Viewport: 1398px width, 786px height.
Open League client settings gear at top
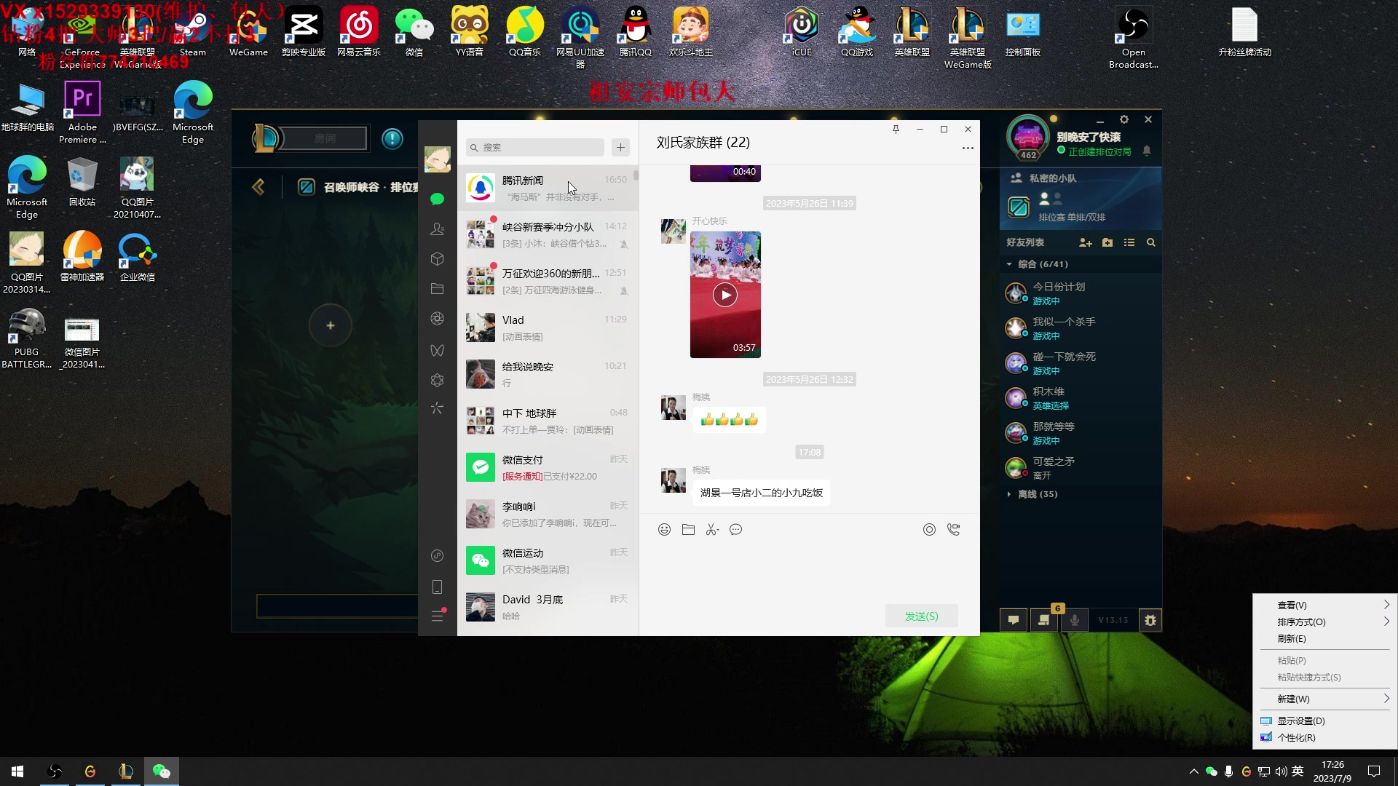click(x=1124, y=119)
